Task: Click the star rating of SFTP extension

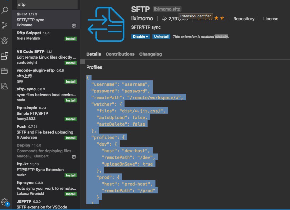Action: pyautogui.click(x=210, y=18)
